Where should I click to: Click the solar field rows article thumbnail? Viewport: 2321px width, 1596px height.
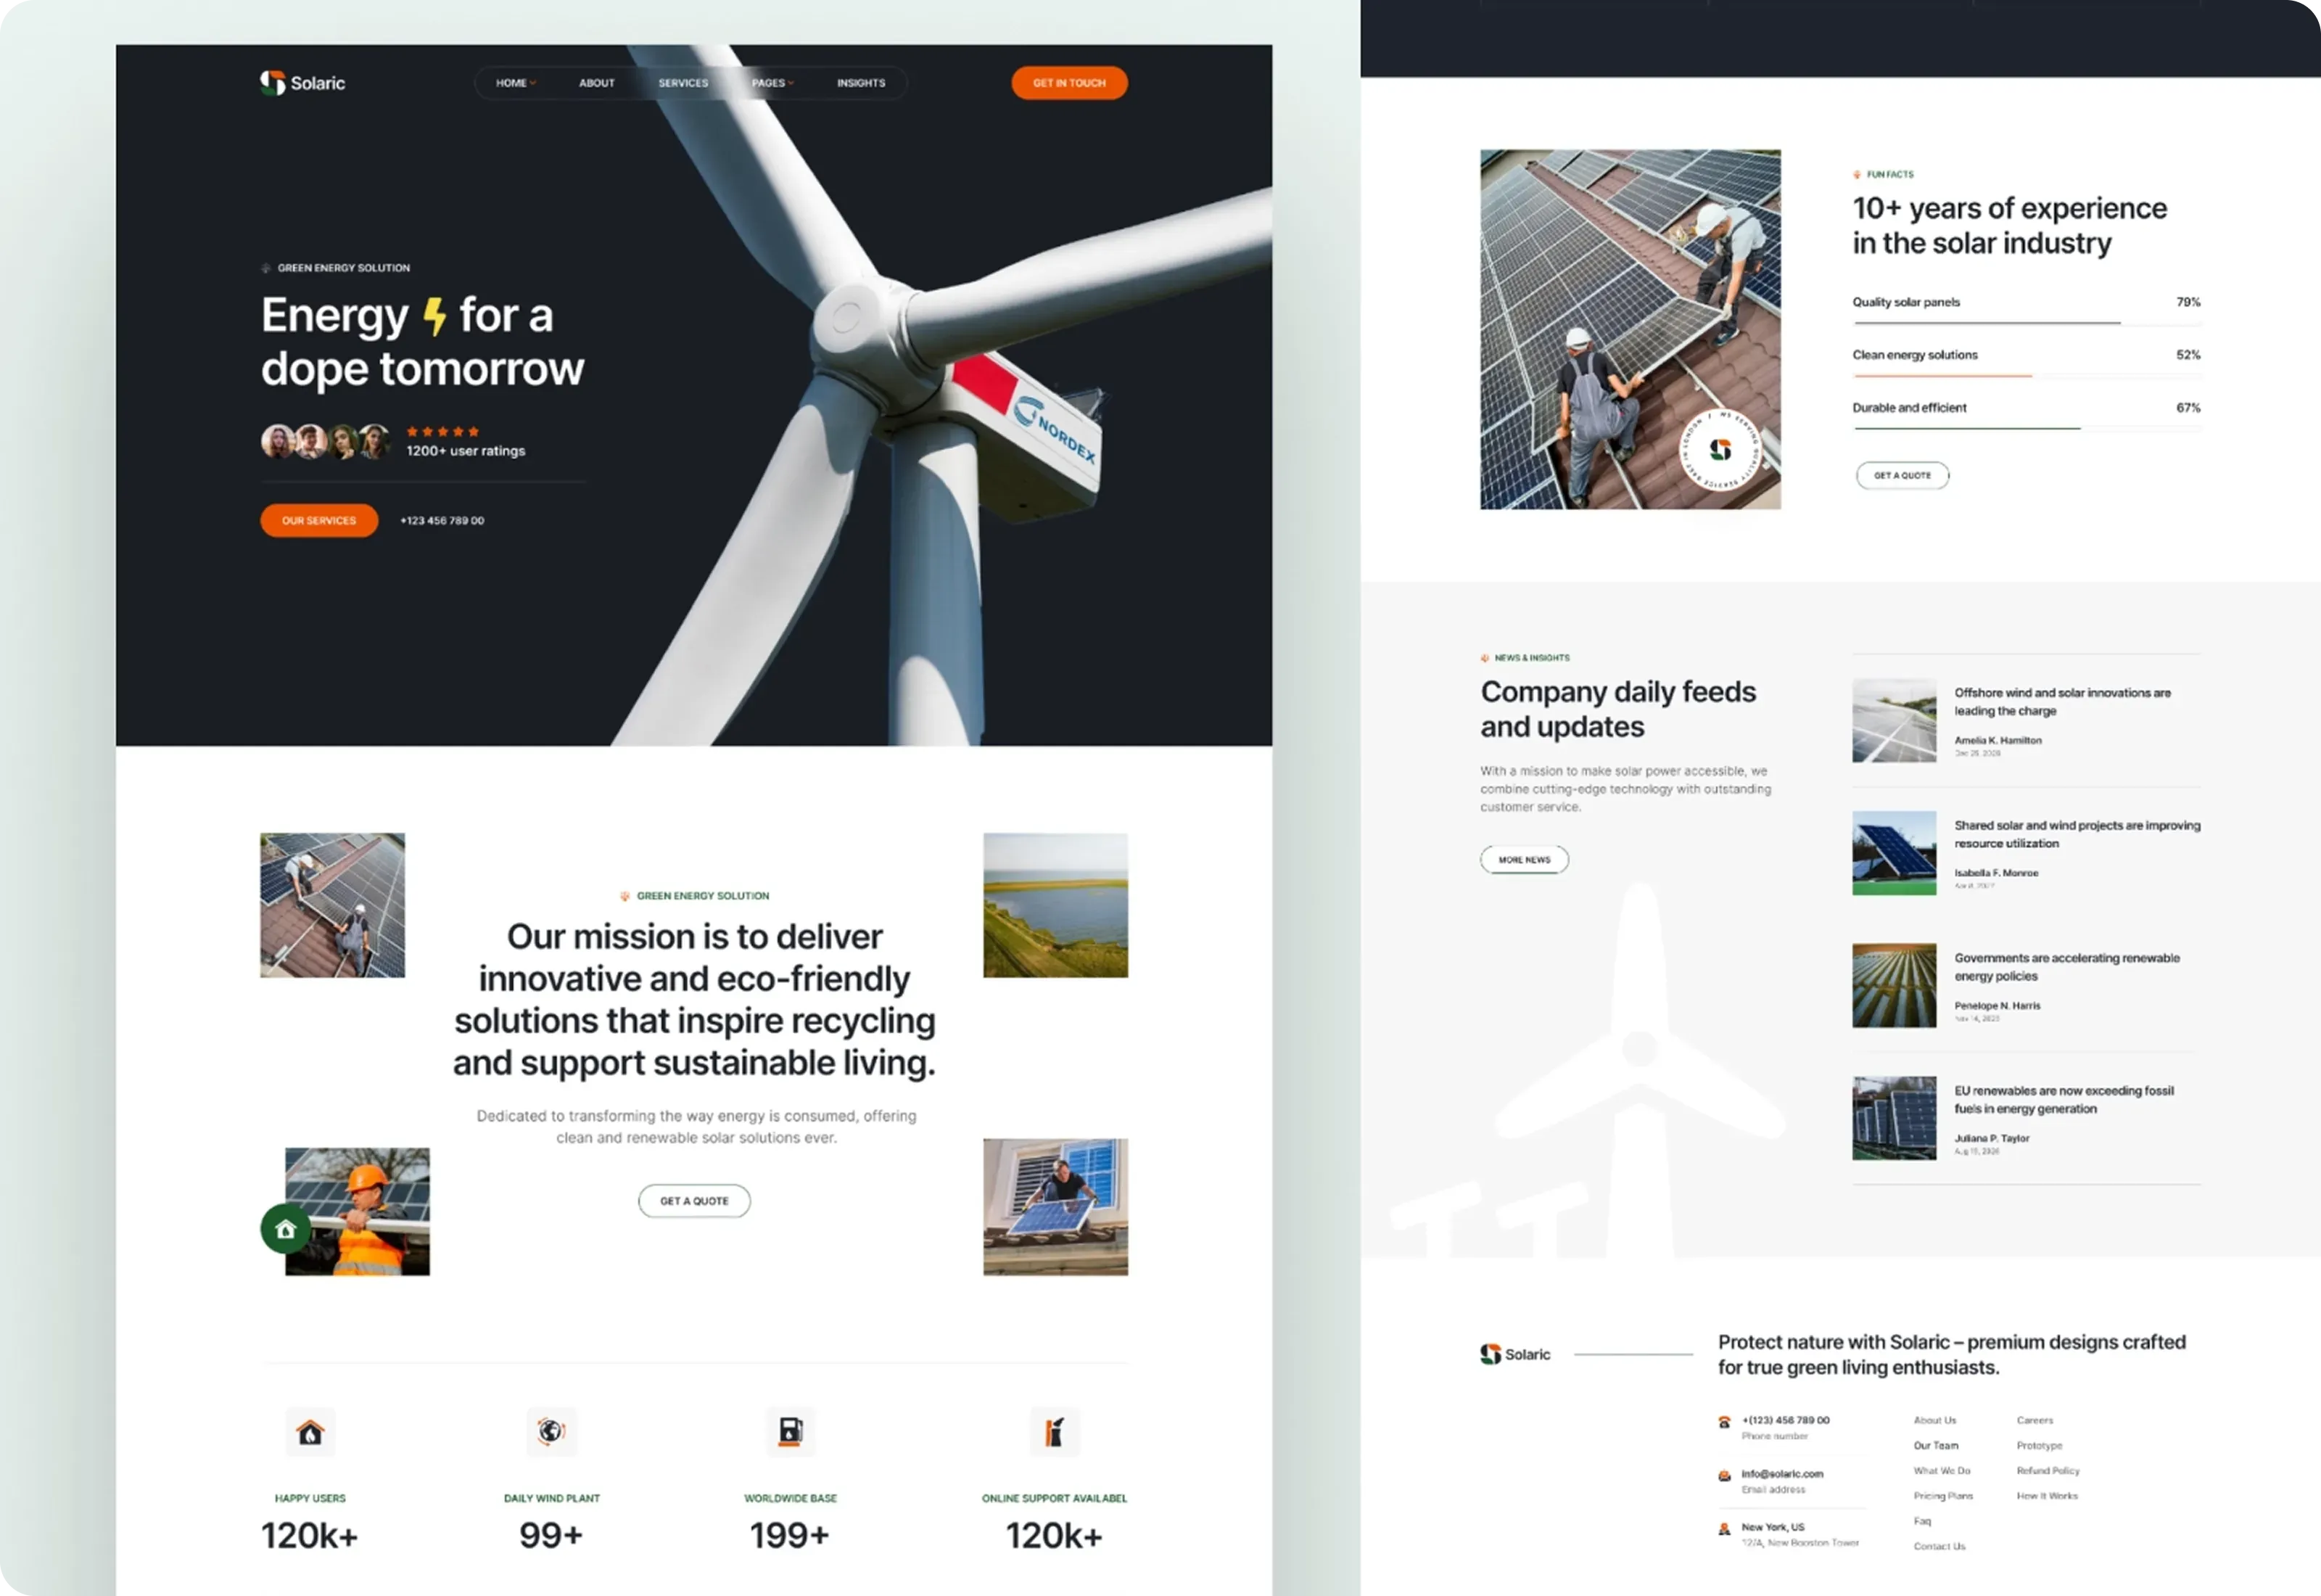click(x=1895, y=986)
